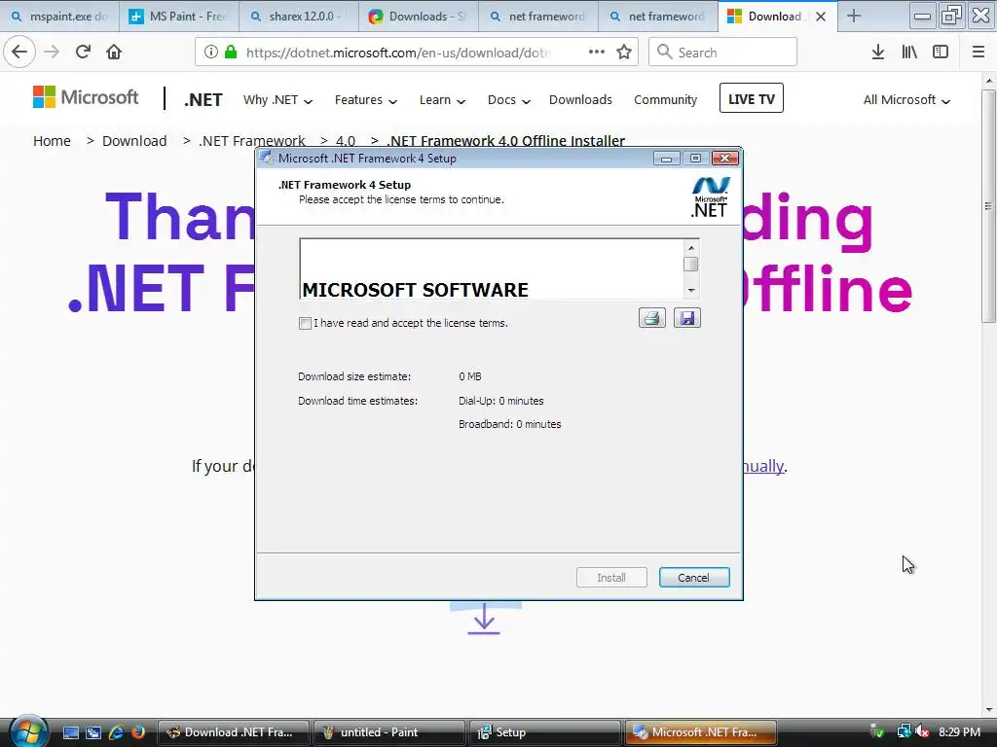
Task: Click the Firefox search field
Action: coord(723,53)
